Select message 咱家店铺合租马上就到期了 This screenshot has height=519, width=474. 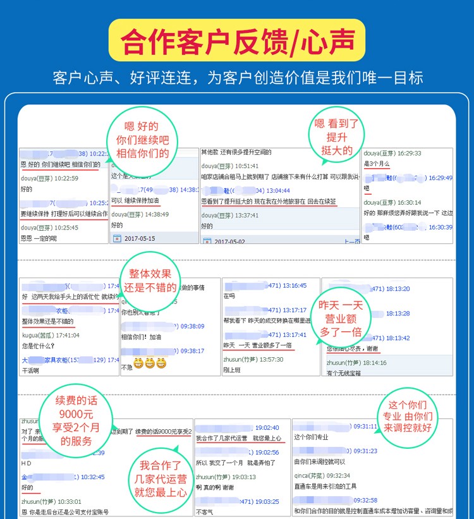coord(280,177)
